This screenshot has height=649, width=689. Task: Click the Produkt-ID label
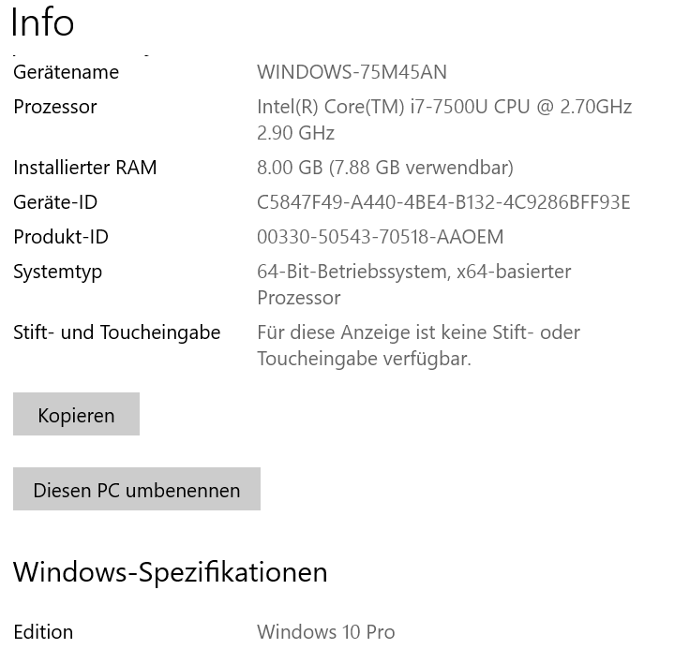pyautogui.click(x=61, y=237)
